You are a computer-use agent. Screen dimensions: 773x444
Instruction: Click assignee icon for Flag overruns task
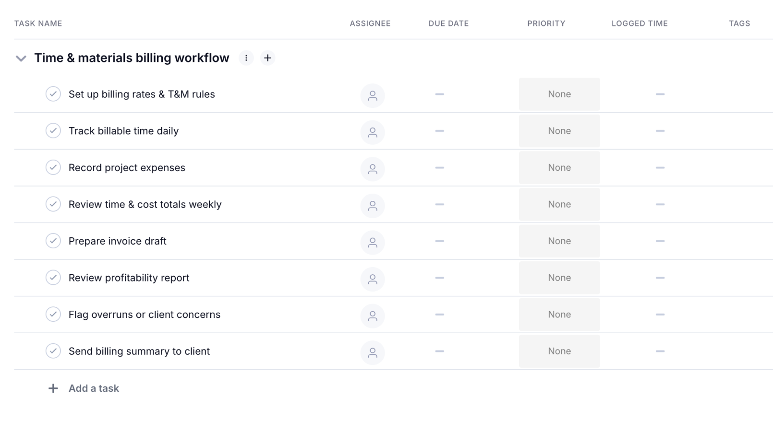tap(372, 316)
